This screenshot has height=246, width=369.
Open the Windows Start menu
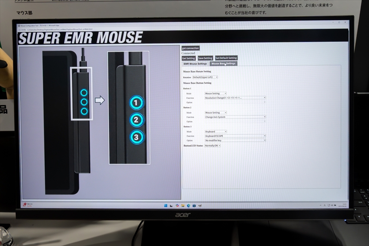pyautogui.click(x=166, y=206)
